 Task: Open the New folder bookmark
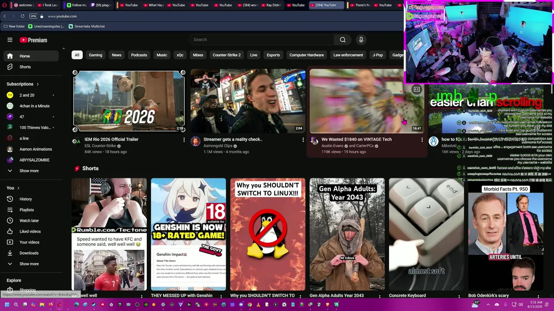[14, 26]
